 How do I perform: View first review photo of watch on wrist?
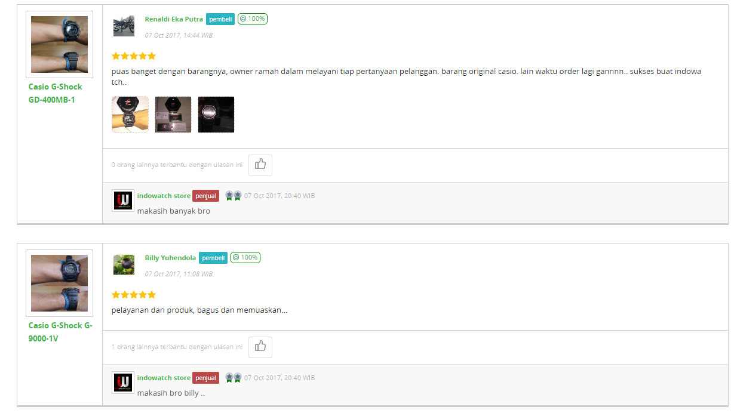tap(130, 115)
